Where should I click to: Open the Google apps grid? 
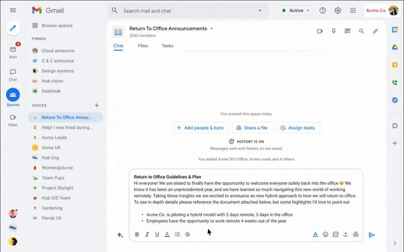click(353, 10)
